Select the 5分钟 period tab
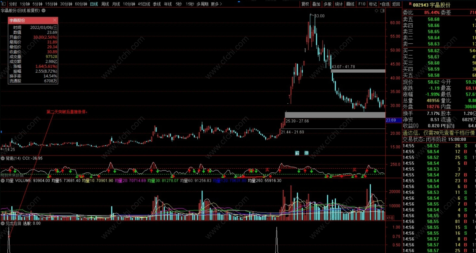 tap(37, 4)
